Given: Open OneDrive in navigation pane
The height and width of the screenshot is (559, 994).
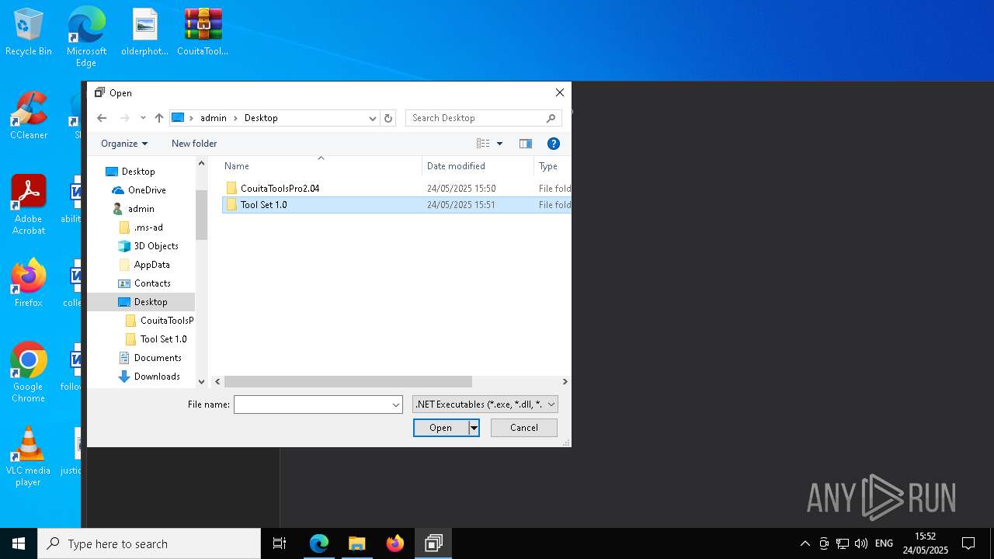Looking at the screenshot, I should (x=147, y=190).
